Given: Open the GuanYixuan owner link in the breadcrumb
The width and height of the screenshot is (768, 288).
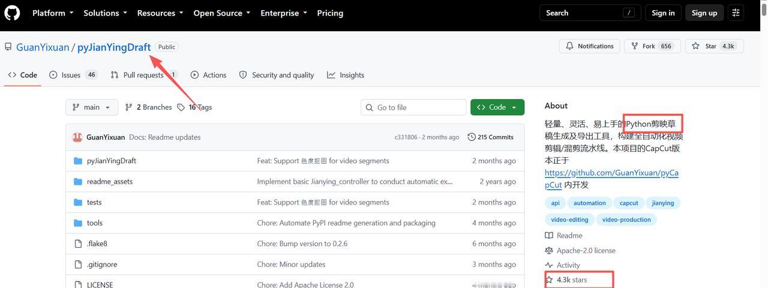Looking at the screenshot, I should coord(43,47).
